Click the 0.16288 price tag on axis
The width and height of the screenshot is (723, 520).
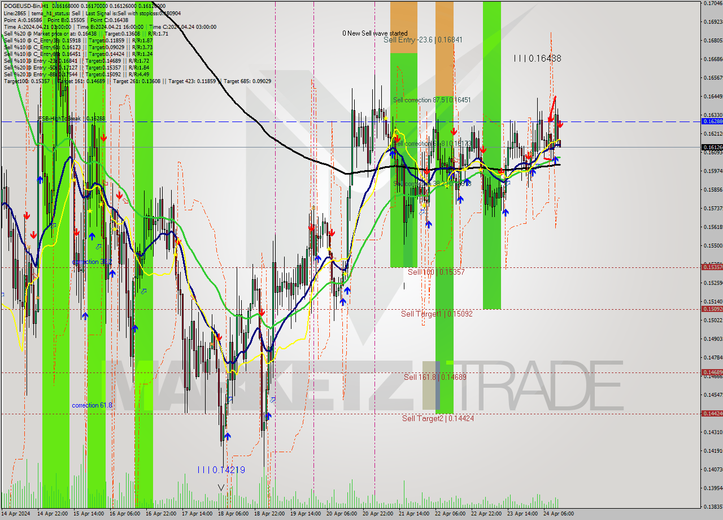[711, 122]
